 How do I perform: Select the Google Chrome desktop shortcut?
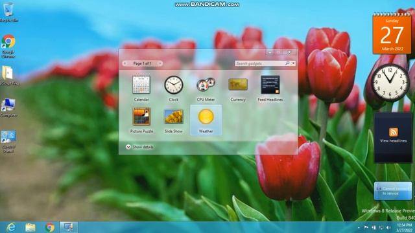[x=8, y=46]
